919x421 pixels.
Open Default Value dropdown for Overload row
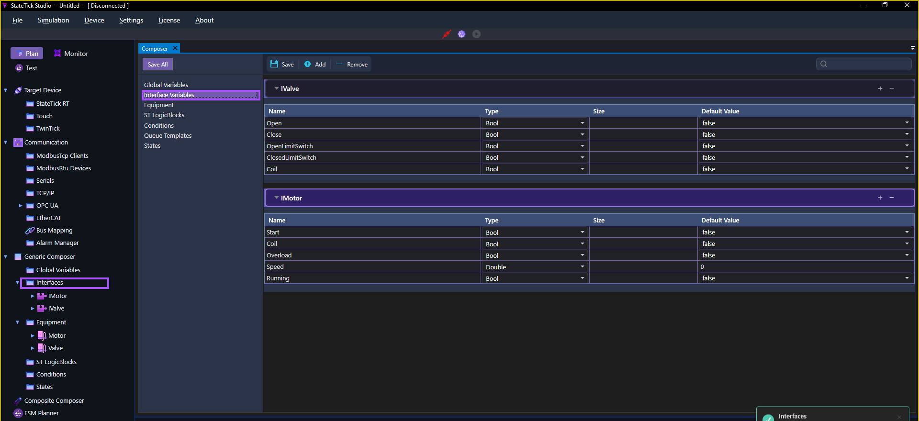pos(907,255)
